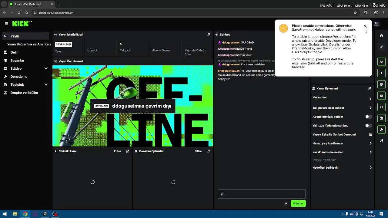Select the Stream - Kick Dashboard browser tab
Screen dimensions: 388x218
31,4
